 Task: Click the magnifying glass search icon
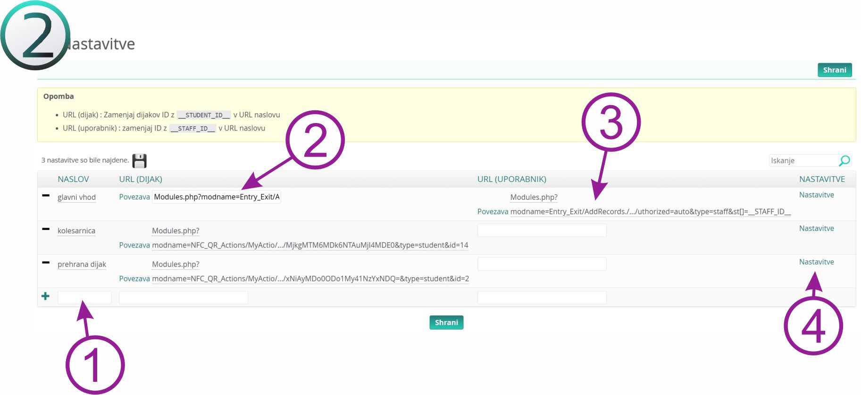[x=844, y=161]
